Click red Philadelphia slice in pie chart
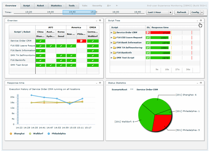Image resolution: width=210 pixels, height=151 pixels. tap(161, 122)
